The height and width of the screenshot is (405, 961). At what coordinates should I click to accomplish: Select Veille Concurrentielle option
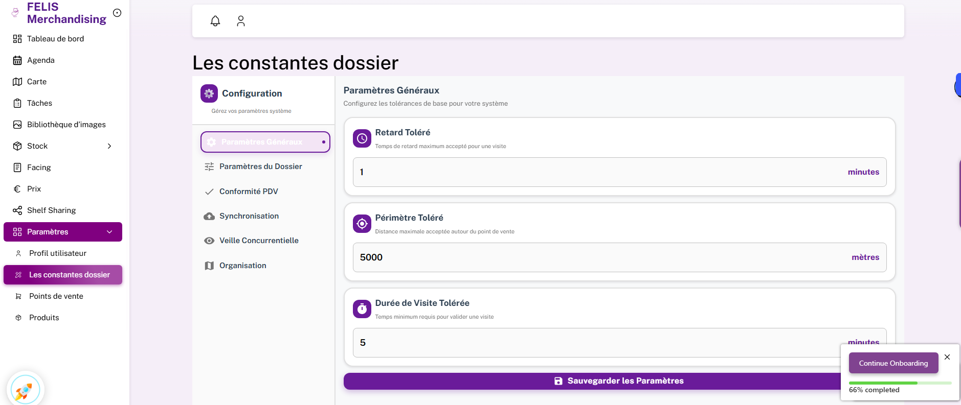pyautogui.click(x=259, y=241)
